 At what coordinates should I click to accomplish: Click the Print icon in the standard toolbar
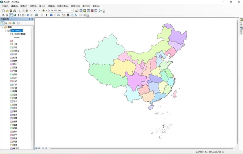[15, 11]
